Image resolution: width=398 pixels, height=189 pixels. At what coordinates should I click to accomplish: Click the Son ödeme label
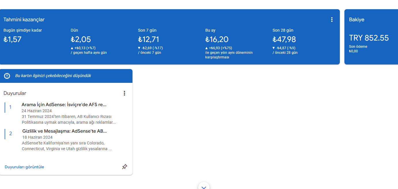(x=358, y=47)
